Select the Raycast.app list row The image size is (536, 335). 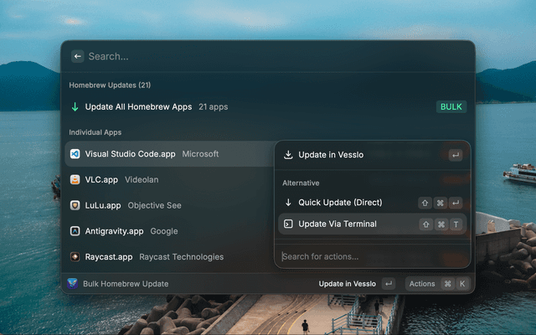pos(167,257)
